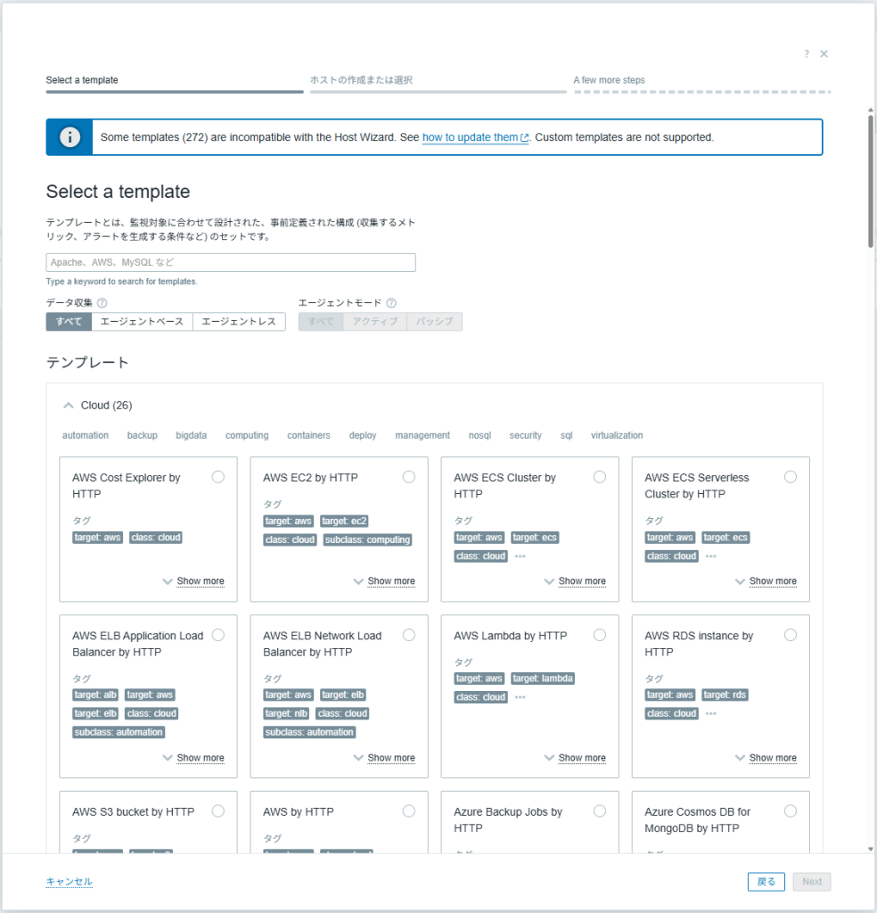This screenshot has width=877, height=913.
Task: Filter by the management subclass
Action: click(422, 435)
